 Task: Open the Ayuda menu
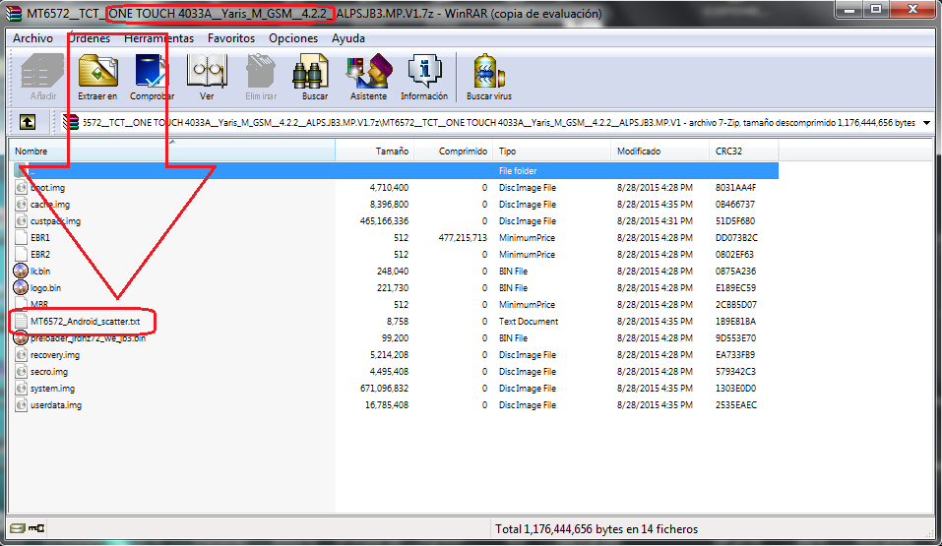click(348, 37)
